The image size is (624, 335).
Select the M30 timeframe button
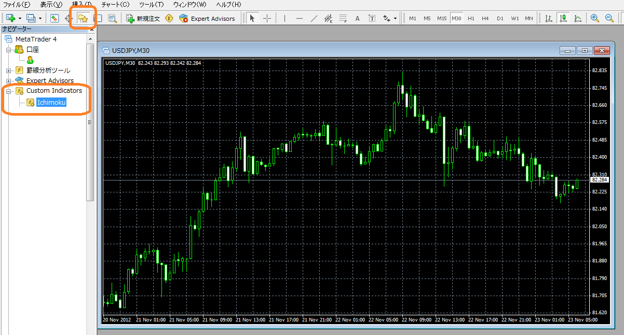(x=456, y=18)
